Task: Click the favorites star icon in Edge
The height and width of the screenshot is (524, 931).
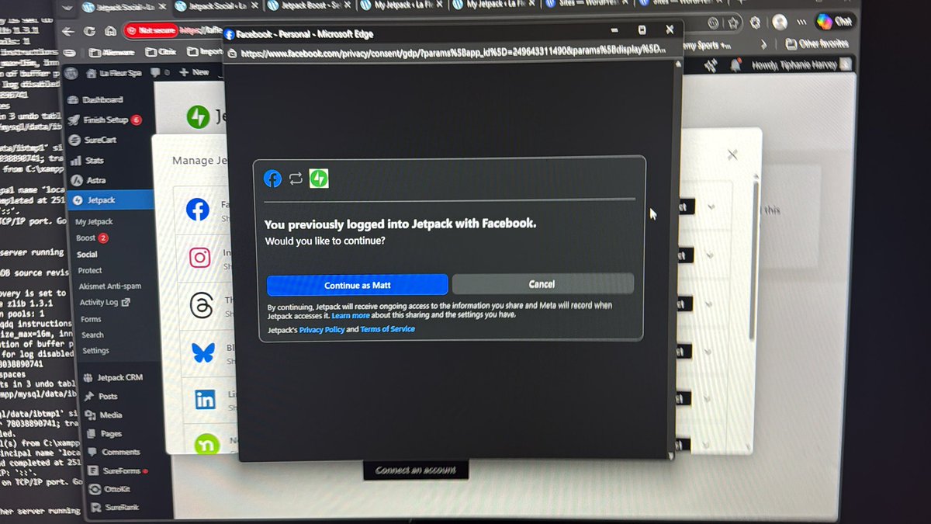Action: (732, 23)
